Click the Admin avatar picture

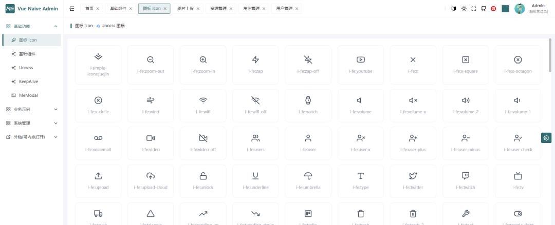520,9
